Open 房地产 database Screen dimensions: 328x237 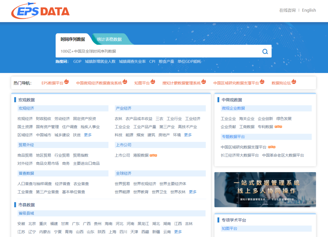164,135
